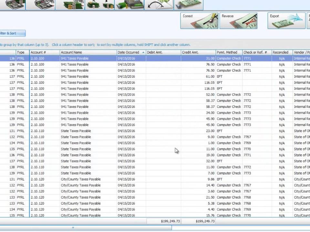Image resolution: width=310 pixels, height=232 pixels.
Task: Click the two money piles transfer icon
Action: 100,5
